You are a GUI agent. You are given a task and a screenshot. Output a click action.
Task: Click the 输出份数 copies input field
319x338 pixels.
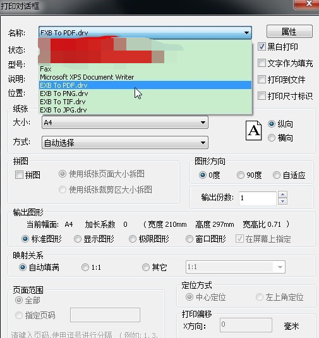258,198
